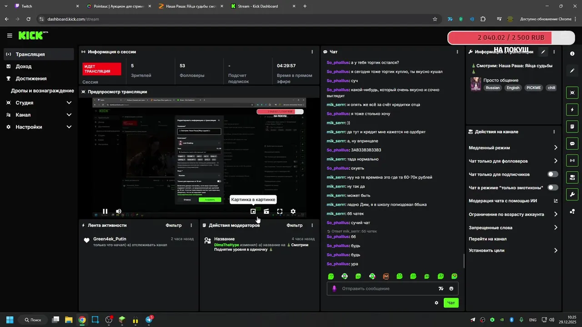Screen dimensions: 582x327
Task: Switch to the Наша Раша browser tab
Action: pos(190,6)
